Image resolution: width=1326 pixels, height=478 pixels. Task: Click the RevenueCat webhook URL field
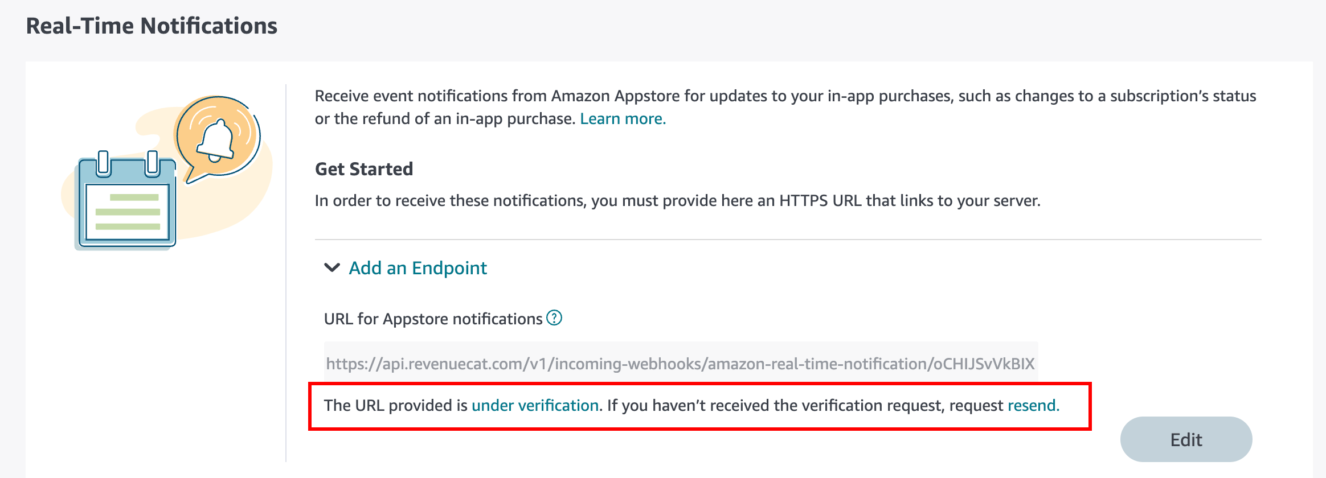point(680,364)
